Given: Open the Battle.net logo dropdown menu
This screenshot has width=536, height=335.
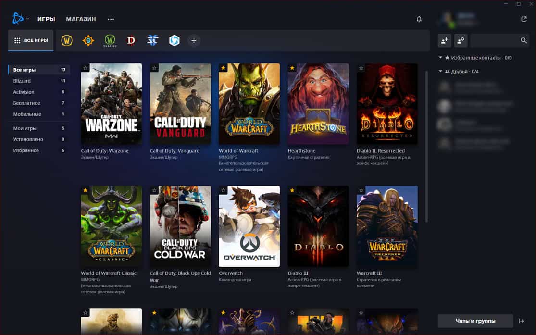Looking at the screenshot, I should (x=20, y=19).
